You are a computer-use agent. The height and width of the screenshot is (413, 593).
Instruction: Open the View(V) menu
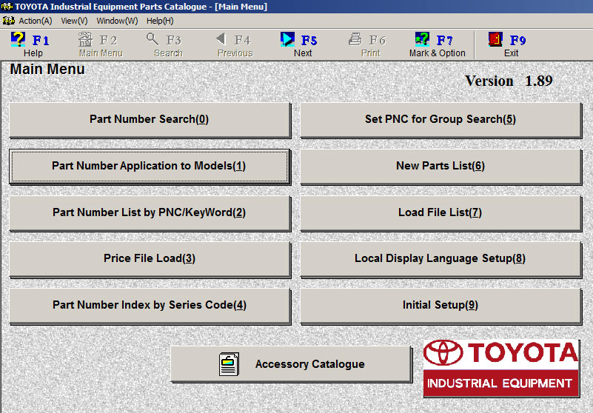74,21
